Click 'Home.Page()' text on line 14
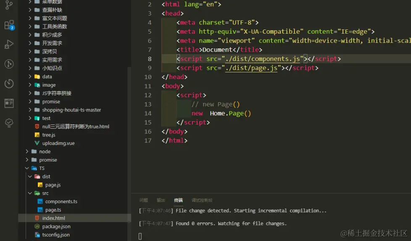Viewport: 411px width, 241px height. [230, 113]
